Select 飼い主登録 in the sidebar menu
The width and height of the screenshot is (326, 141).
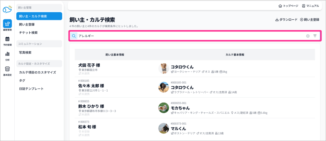[27, 24]
